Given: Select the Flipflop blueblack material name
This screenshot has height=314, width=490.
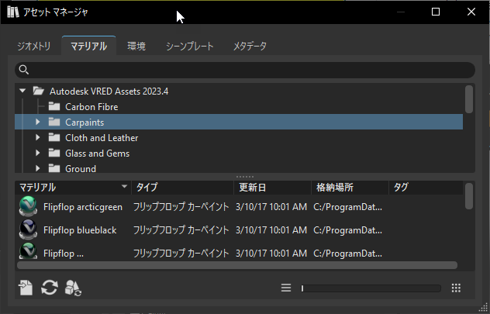Looking at the screenshot, I should pyautogui.click(x=80, y=230).
